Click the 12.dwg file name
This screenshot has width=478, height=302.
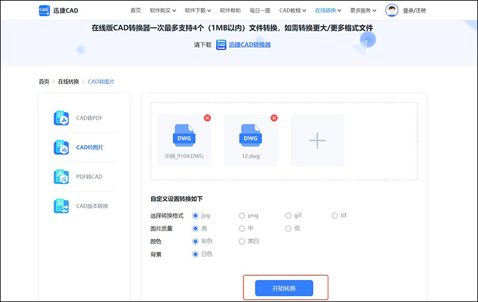point(250,156)
